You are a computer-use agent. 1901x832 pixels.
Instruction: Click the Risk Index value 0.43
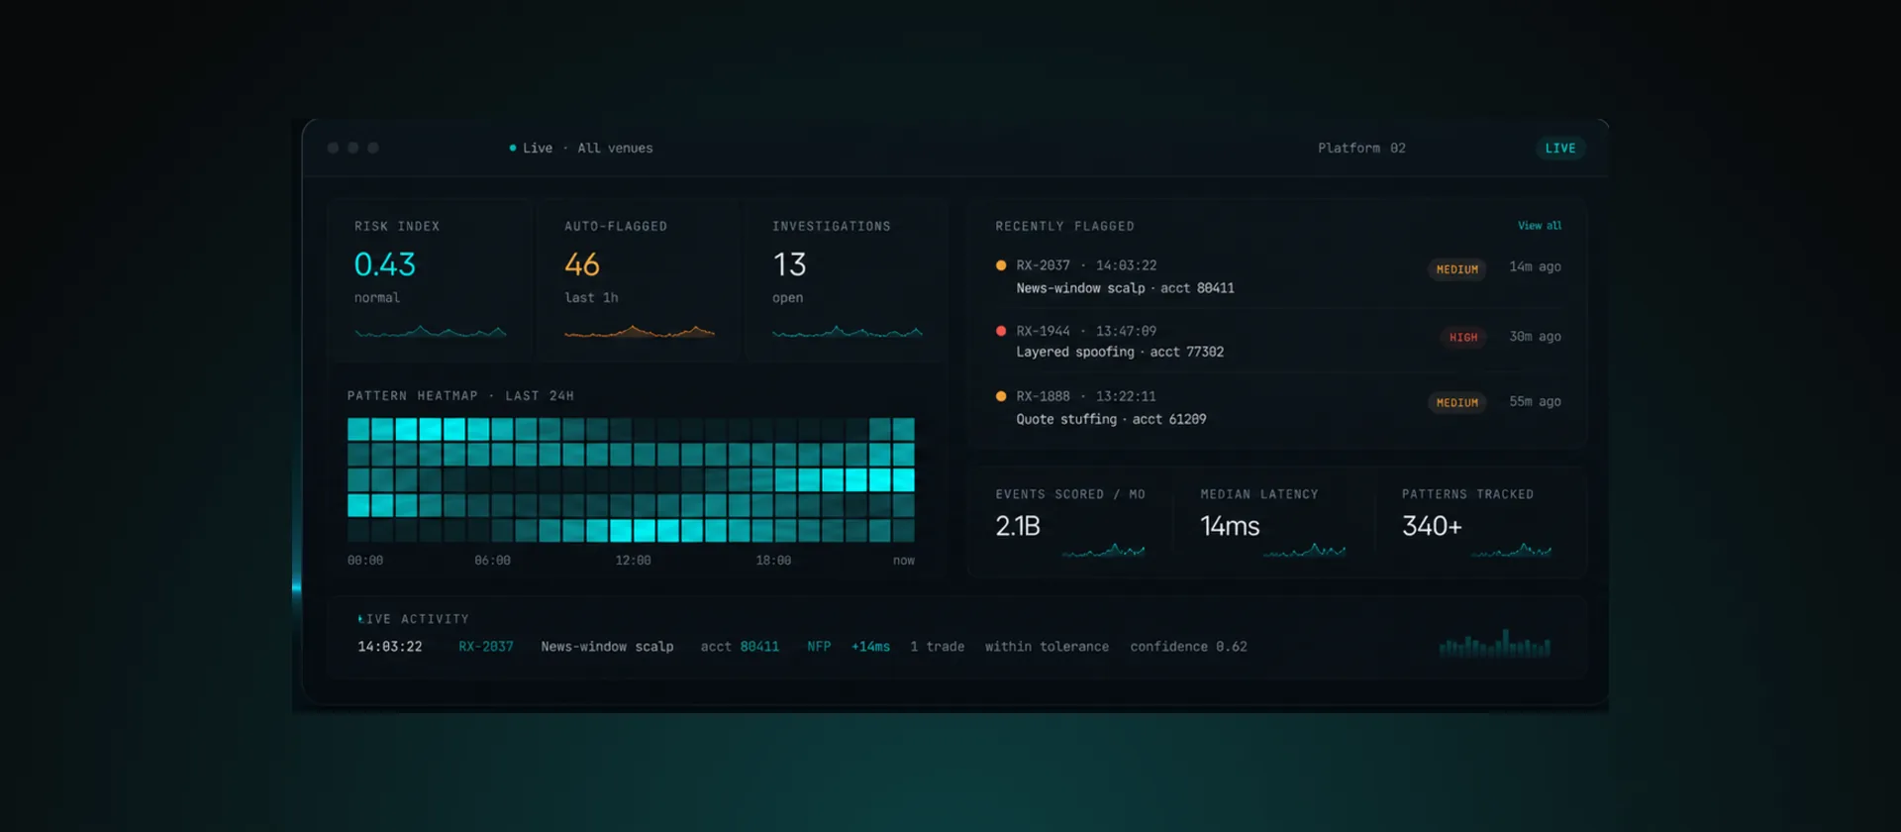pos(385,264)
